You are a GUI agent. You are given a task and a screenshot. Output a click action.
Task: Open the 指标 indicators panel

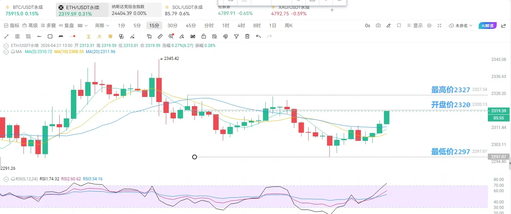click(x=12, y=26)
